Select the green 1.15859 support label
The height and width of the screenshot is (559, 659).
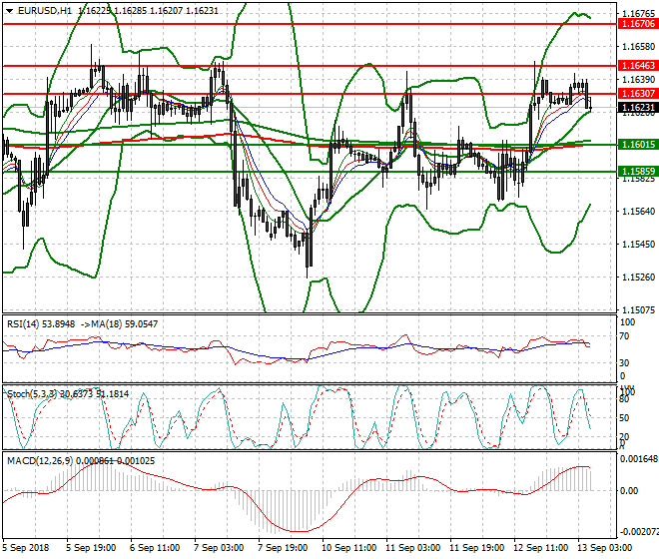(637, 172)
